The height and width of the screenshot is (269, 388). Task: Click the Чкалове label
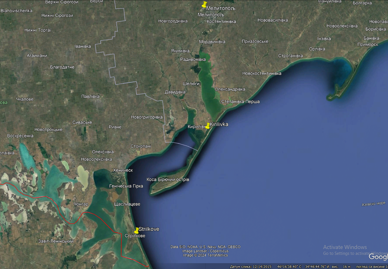pyautogui.click(x=25, y=99)
